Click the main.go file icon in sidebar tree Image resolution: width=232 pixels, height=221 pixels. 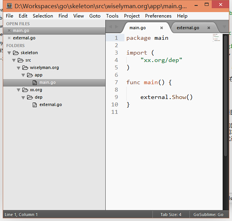[35, 83]
